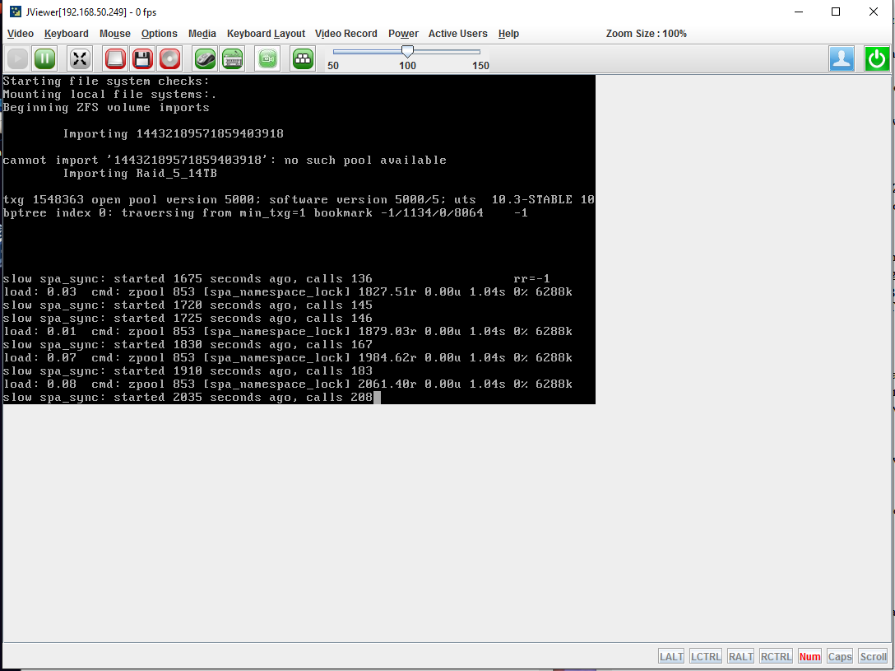Open the active users icon
Viewport: 895px width, 671px height.
pyautogui.click(x=842, y=58)
